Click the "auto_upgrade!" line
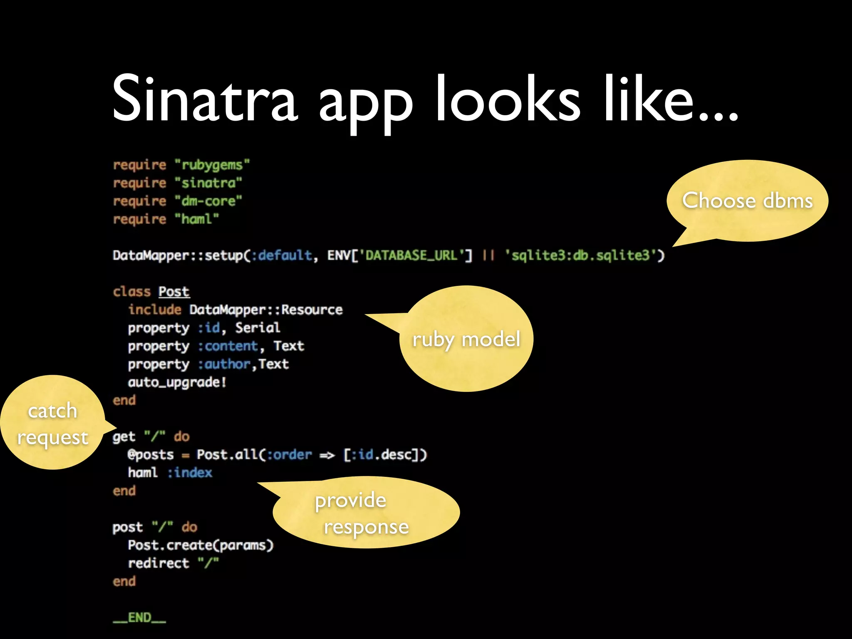 177,383
